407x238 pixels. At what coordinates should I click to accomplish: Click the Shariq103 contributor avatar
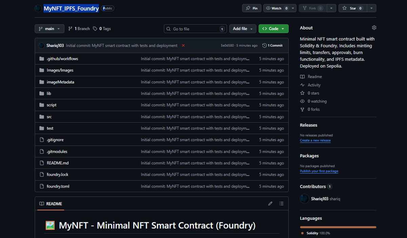(x=305, y=199)
